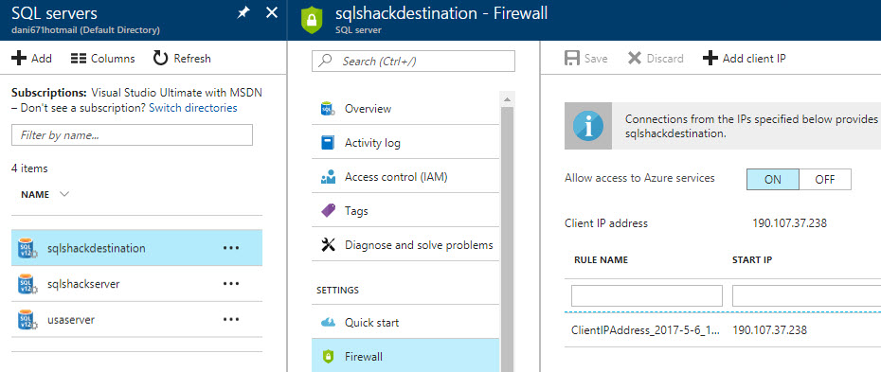This screenshot has width=881, height=372.
Task: Click the green firewall shield header icon
Action: click(312, 20)
